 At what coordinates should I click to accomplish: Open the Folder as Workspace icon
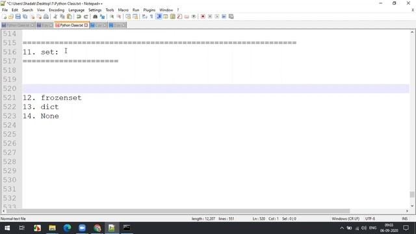[187, 16]
